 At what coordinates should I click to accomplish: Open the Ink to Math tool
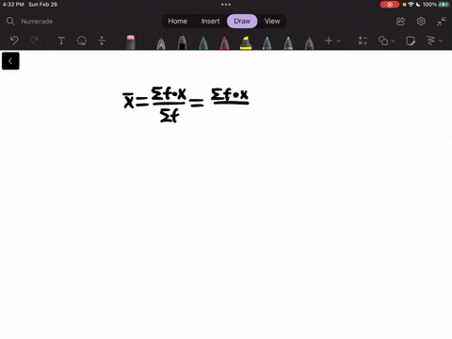tap(363, 40)
